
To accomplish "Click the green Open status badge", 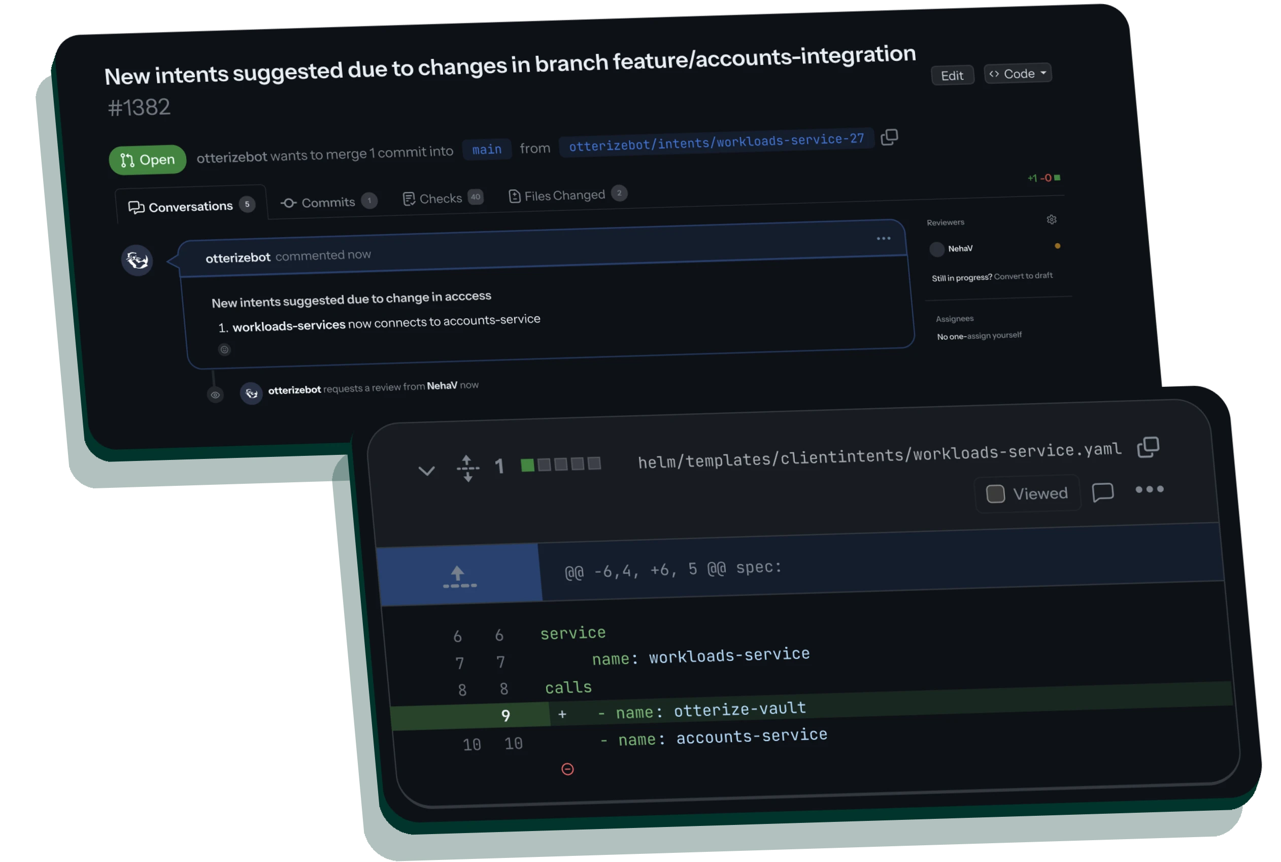I will tap(147, 160).
